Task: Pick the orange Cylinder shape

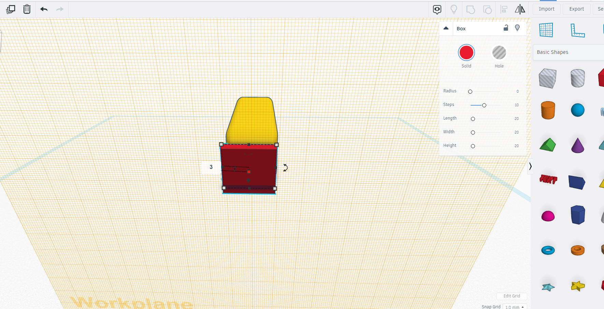Action: [x=548, y=110]
